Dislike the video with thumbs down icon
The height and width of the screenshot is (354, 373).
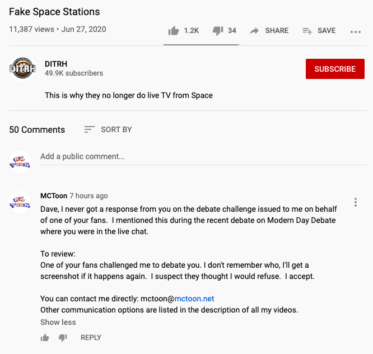218,31
